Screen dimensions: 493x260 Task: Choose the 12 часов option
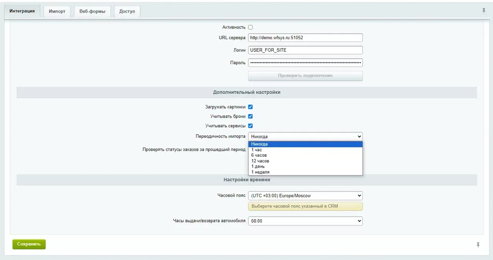tap(305, 161)
